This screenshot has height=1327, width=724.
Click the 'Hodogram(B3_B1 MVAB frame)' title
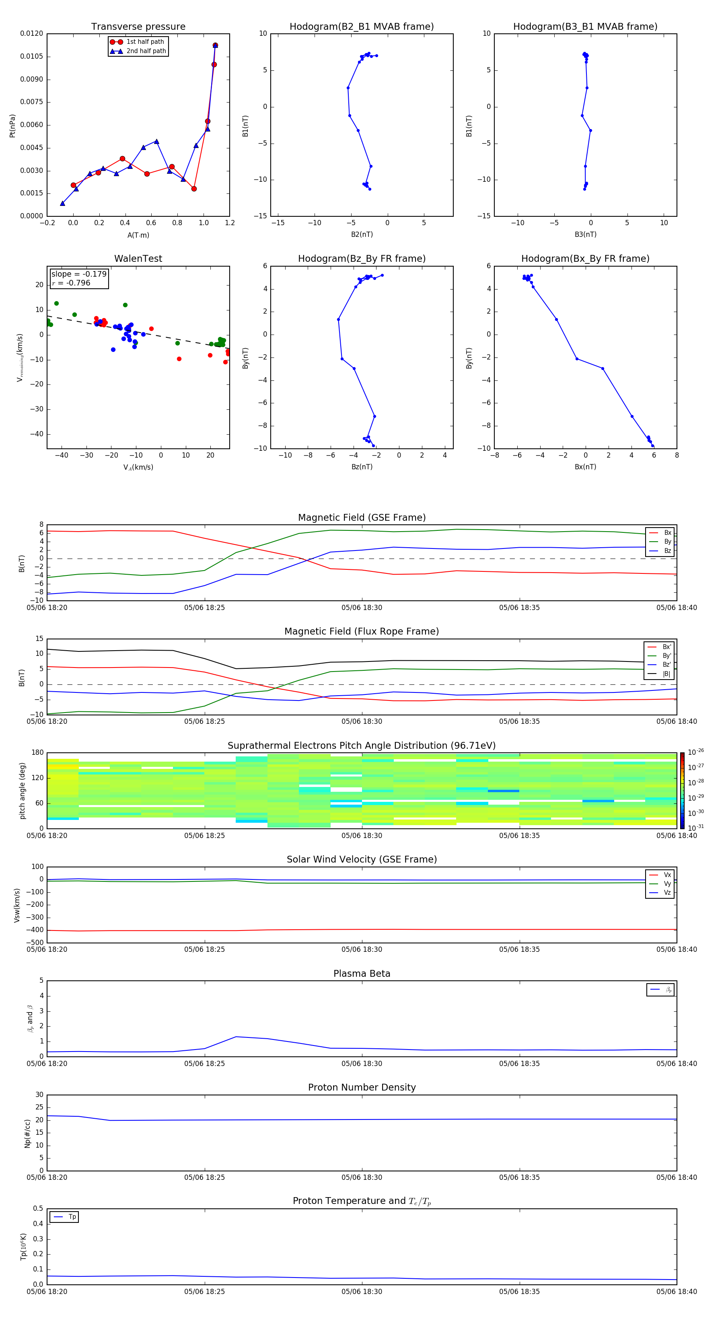585,27
